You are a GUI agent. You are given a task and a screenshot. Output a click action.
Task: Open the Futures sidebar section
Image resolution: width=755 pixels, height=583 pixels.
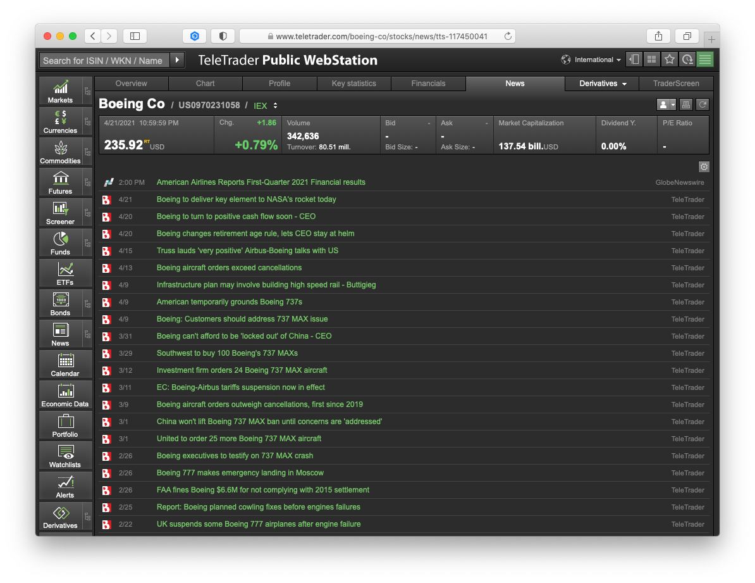tap(60, 182)
